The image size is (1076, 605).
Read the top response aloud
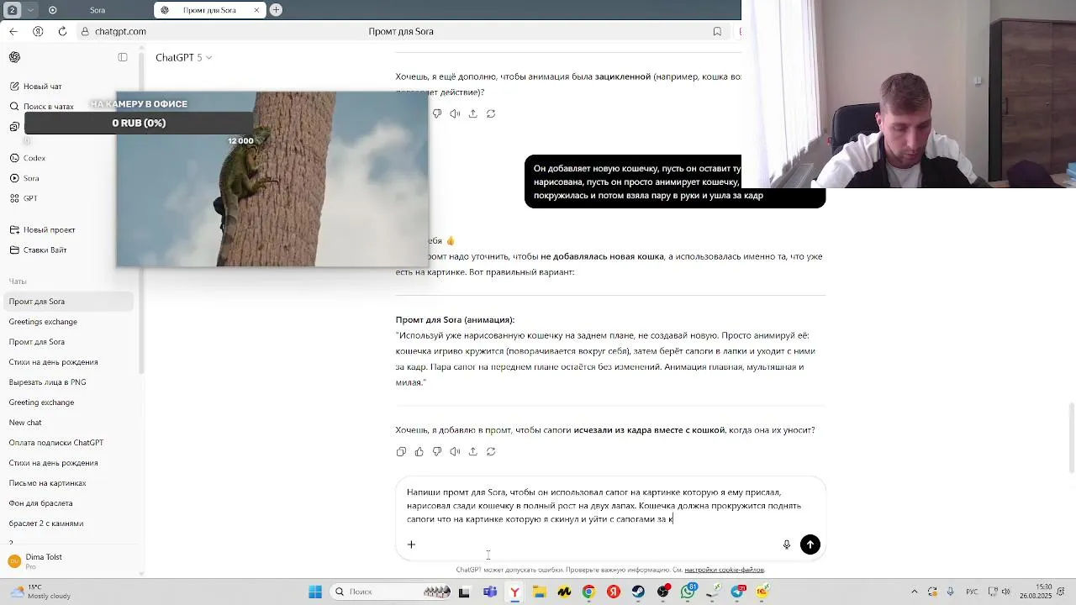[455, 113]
